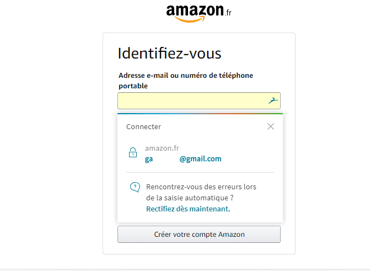The height and width of the screenshot is (271, 370).
Task: Click the .fr suffix of the logo
Action: pyautogui.click(x=228, y=13)
